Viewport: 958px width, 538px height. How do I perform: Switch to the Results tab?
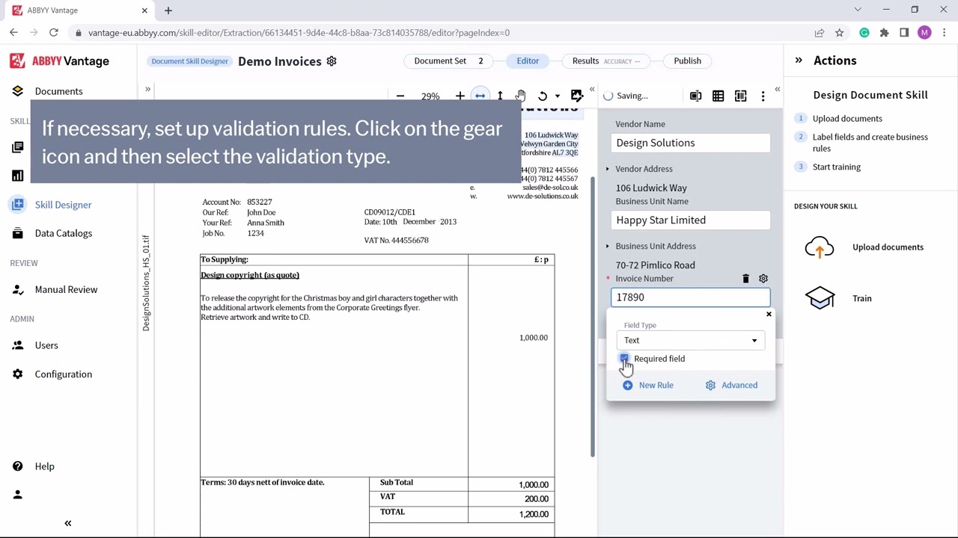(586, 61)
